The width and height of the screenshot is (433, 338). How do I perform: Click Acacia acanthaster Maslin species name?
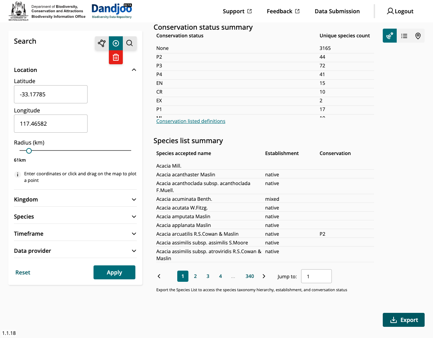[x=186, y=175]
